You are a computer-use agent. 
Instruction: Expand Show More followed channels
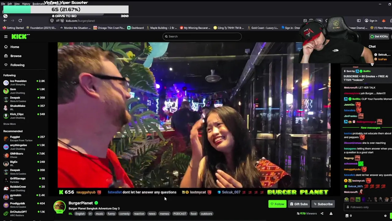[9, 124]
